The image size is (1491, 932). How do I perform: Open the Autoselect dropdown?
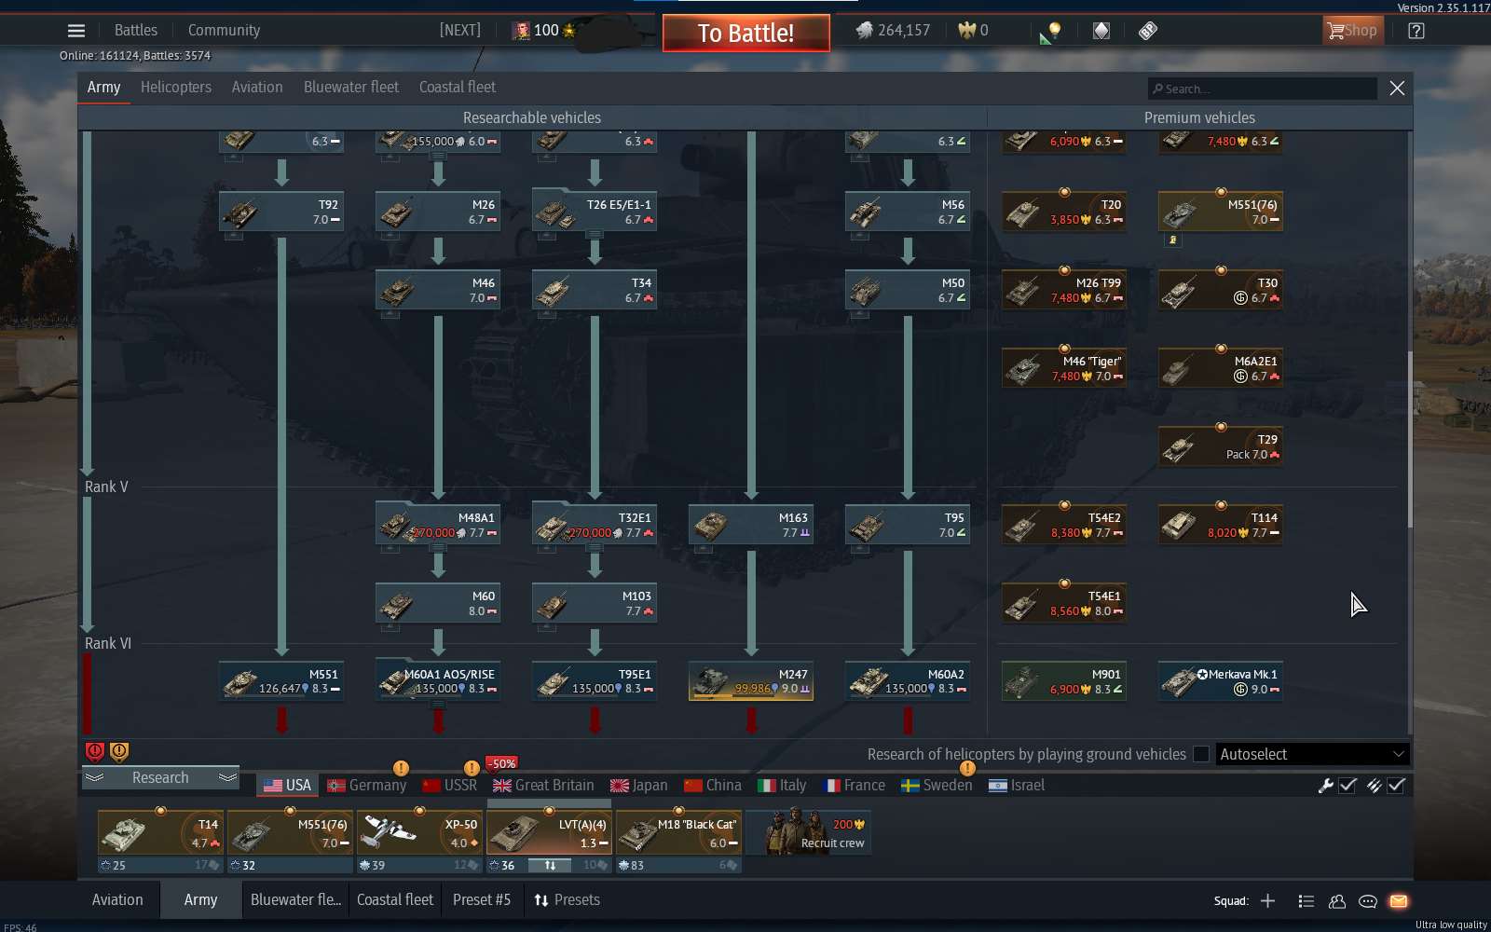click(x=1312, y=754)
